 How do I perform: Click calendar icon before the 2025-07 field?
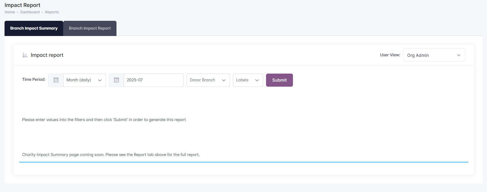point(116,80)
